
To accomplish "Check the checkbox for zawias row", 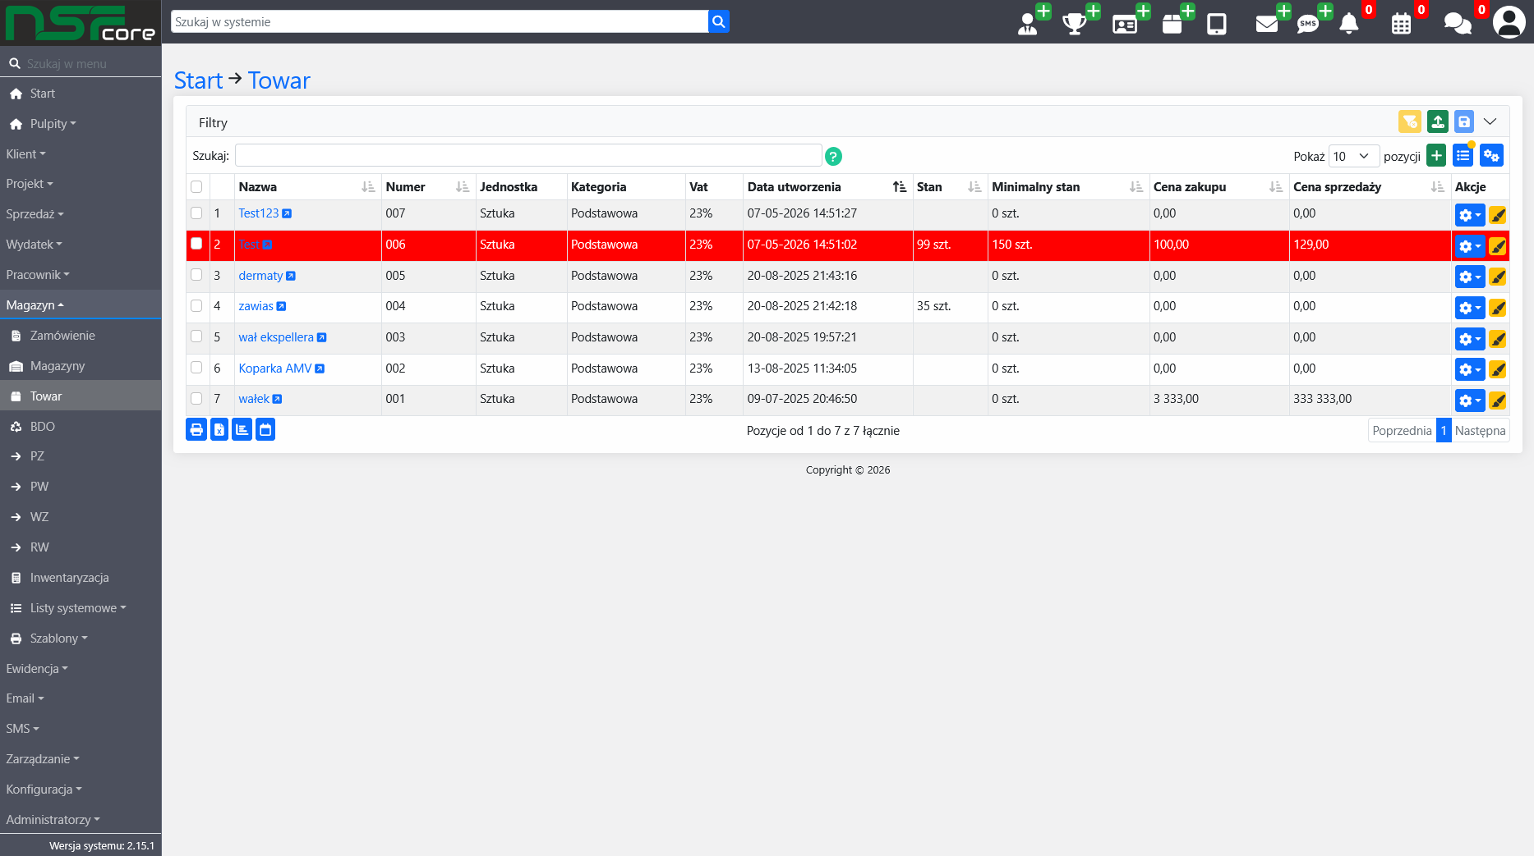I will [x=196, y=306].
